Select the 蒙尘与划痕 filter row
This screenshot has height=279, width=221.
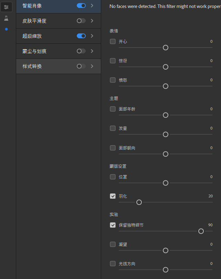45,51
